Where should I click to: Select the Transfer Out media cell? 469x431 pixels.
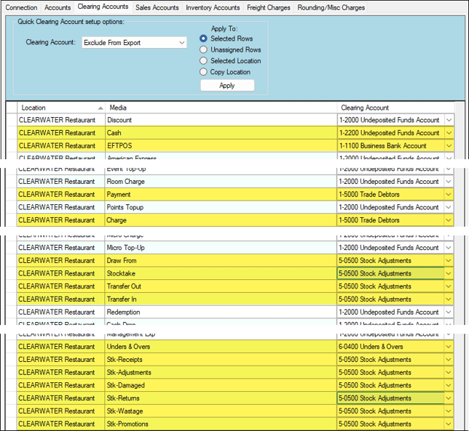[221, 286]
